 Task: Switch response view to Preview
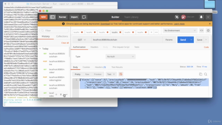[98, 74]
